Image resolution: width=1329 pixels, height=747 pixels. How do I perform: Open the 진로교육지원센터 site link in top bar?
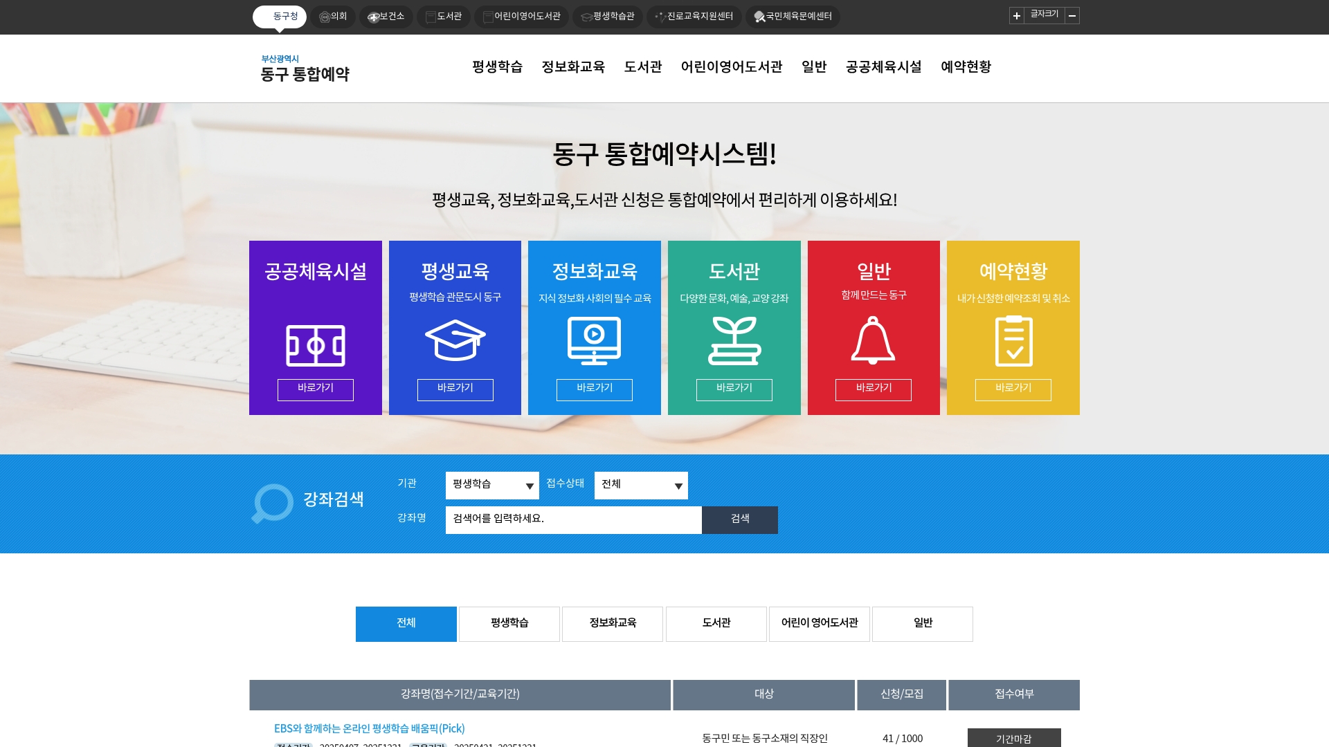point(694,17)
